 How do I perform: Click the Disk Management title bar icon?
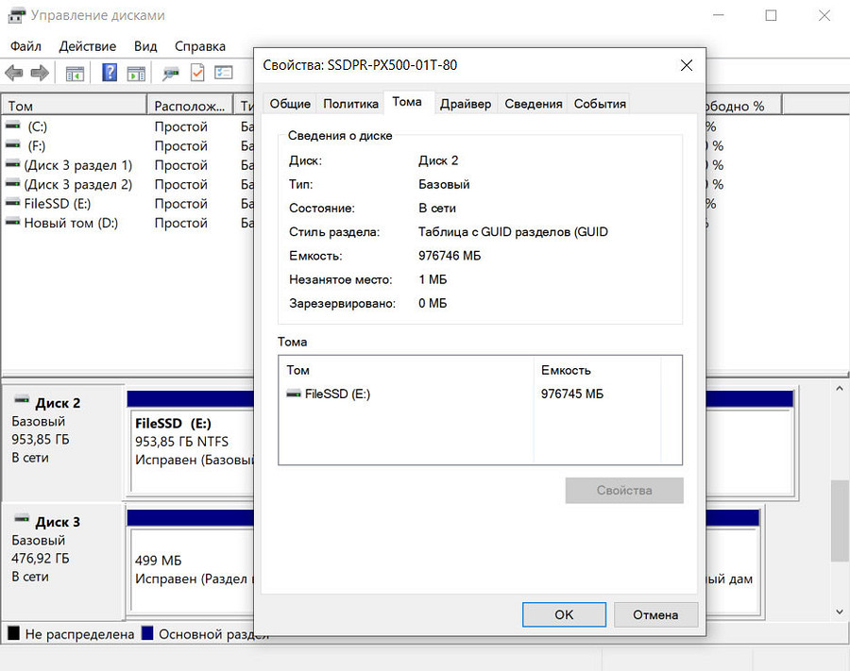(16, 15)
